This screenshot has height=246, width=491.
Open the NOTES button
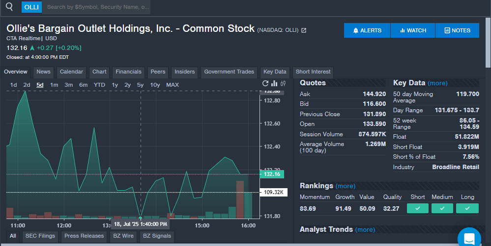tap(457, 30)
